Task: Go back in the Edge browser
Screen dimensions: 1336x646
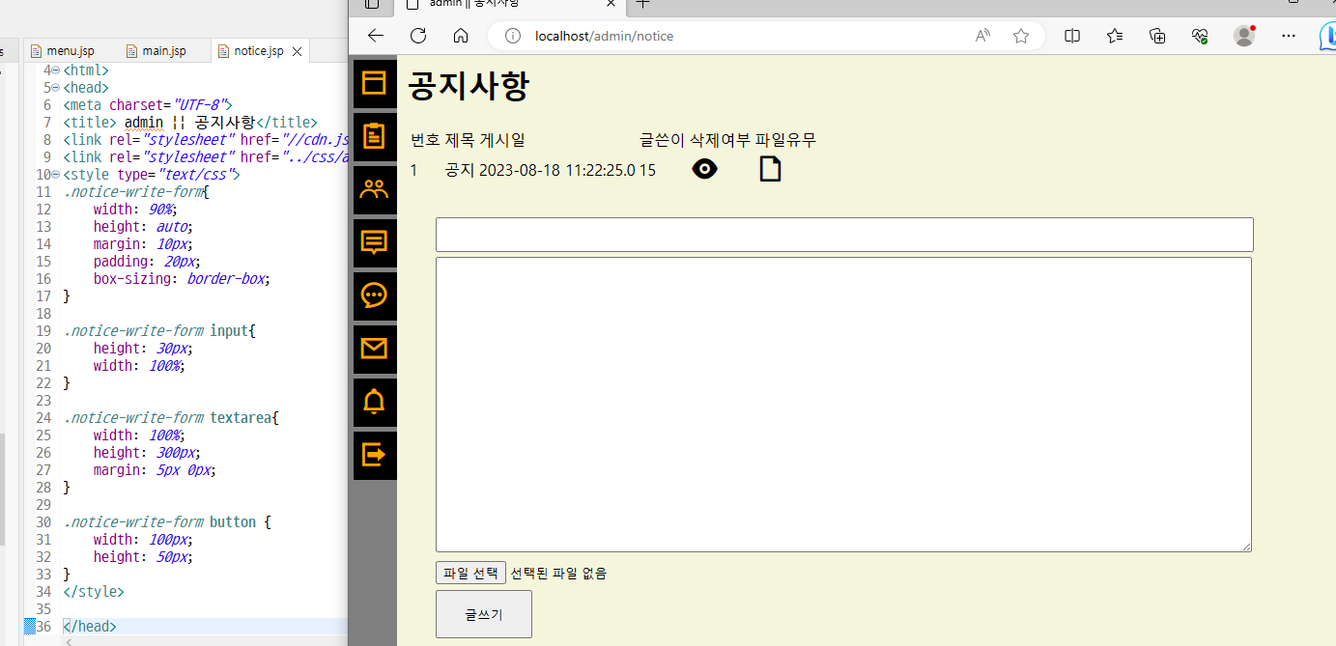Action: pos(376,36)
